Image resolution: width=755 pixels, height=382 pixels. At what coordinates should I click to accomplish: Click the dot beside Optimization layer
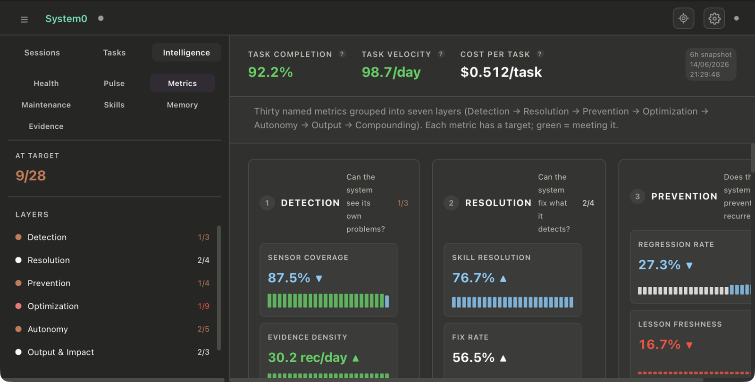18,306
